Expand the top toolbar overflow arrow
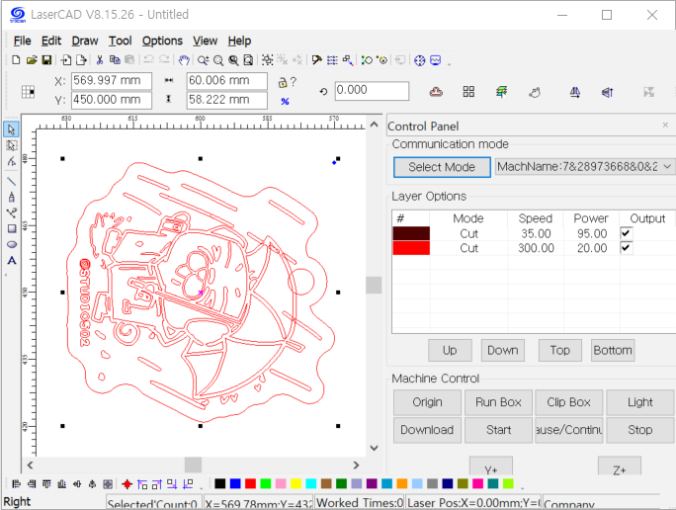 tap(450, 64)
